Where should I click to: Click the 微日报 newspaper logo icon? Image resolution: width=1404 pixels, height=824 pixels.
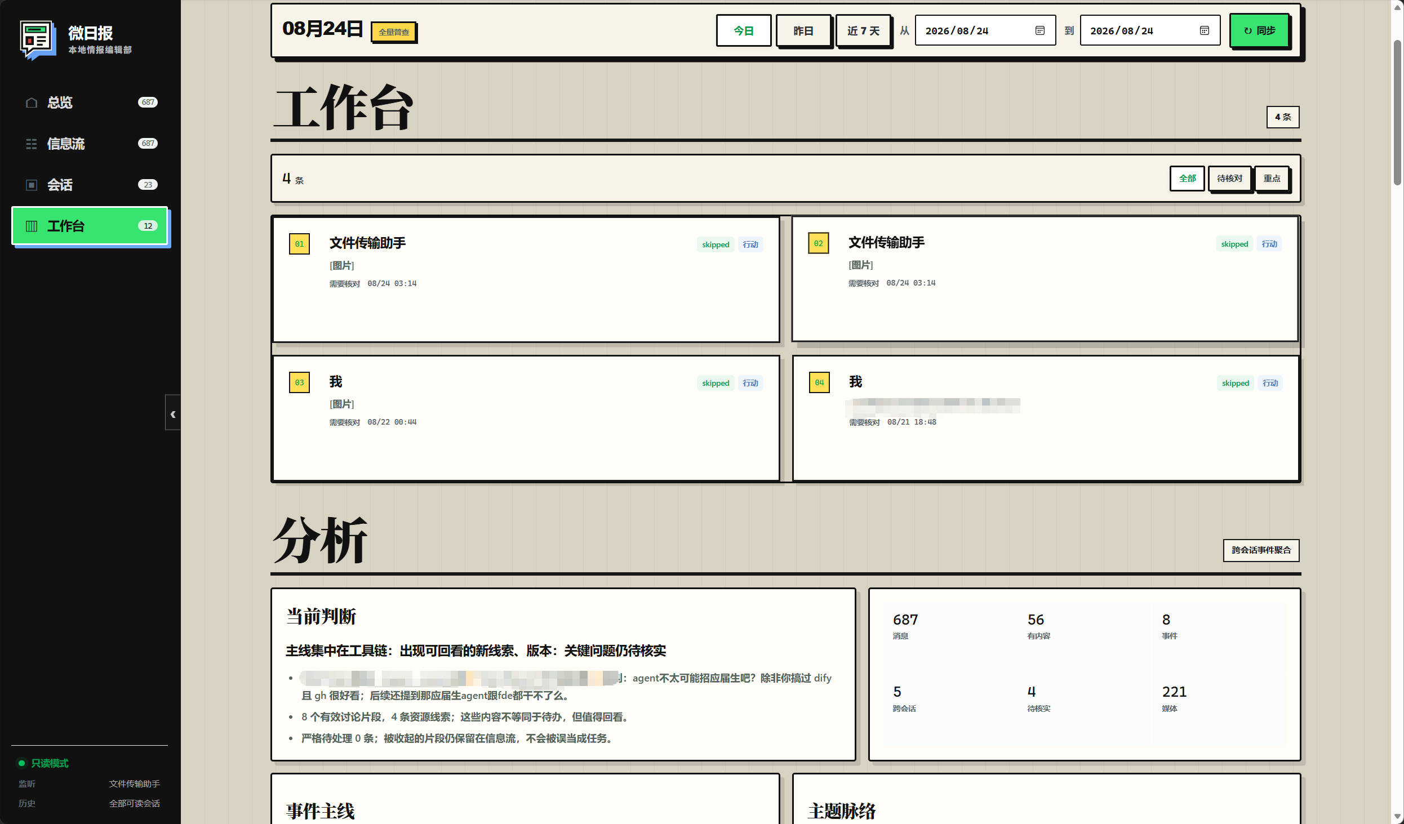38,40
